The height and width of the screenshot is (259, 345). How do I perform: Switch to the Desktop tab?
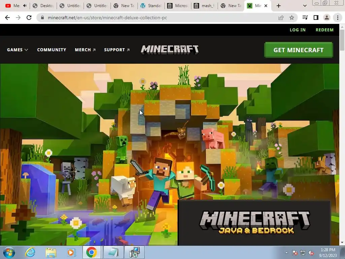[x=43, y=6]
